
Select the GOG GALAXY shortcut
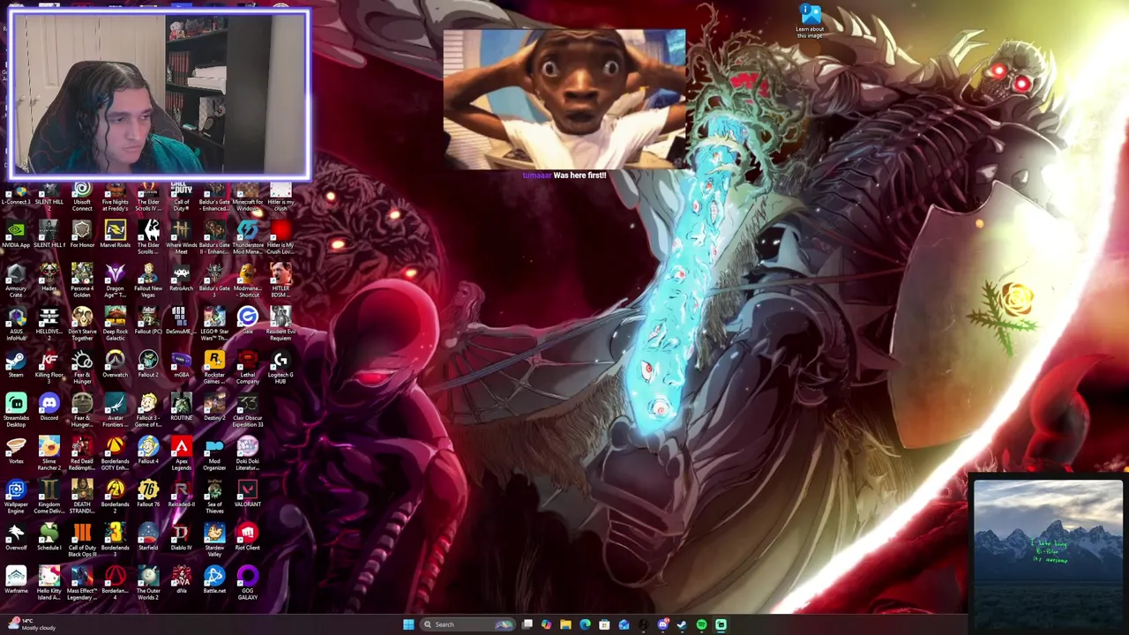[x=247, y=585]
